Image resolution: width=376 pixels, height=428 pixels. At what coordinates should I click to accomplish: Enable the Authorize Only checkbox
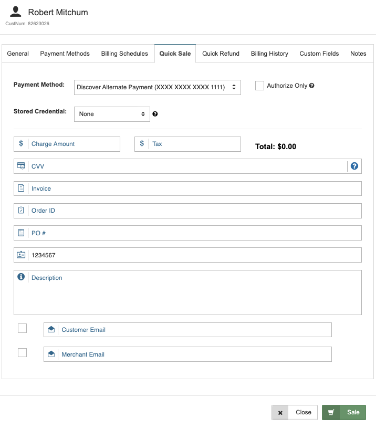tap(259, 85)
